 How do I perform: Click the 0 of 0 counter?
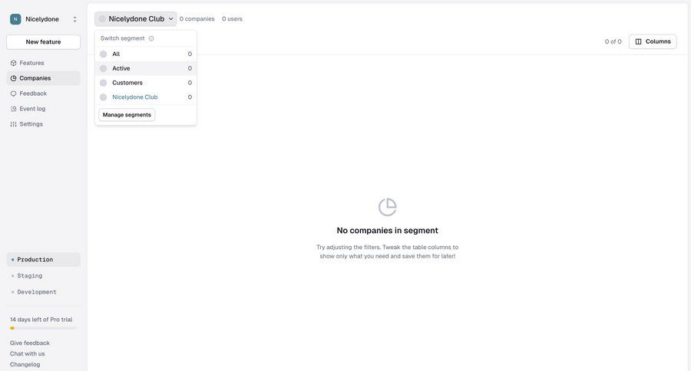point(613,41)
